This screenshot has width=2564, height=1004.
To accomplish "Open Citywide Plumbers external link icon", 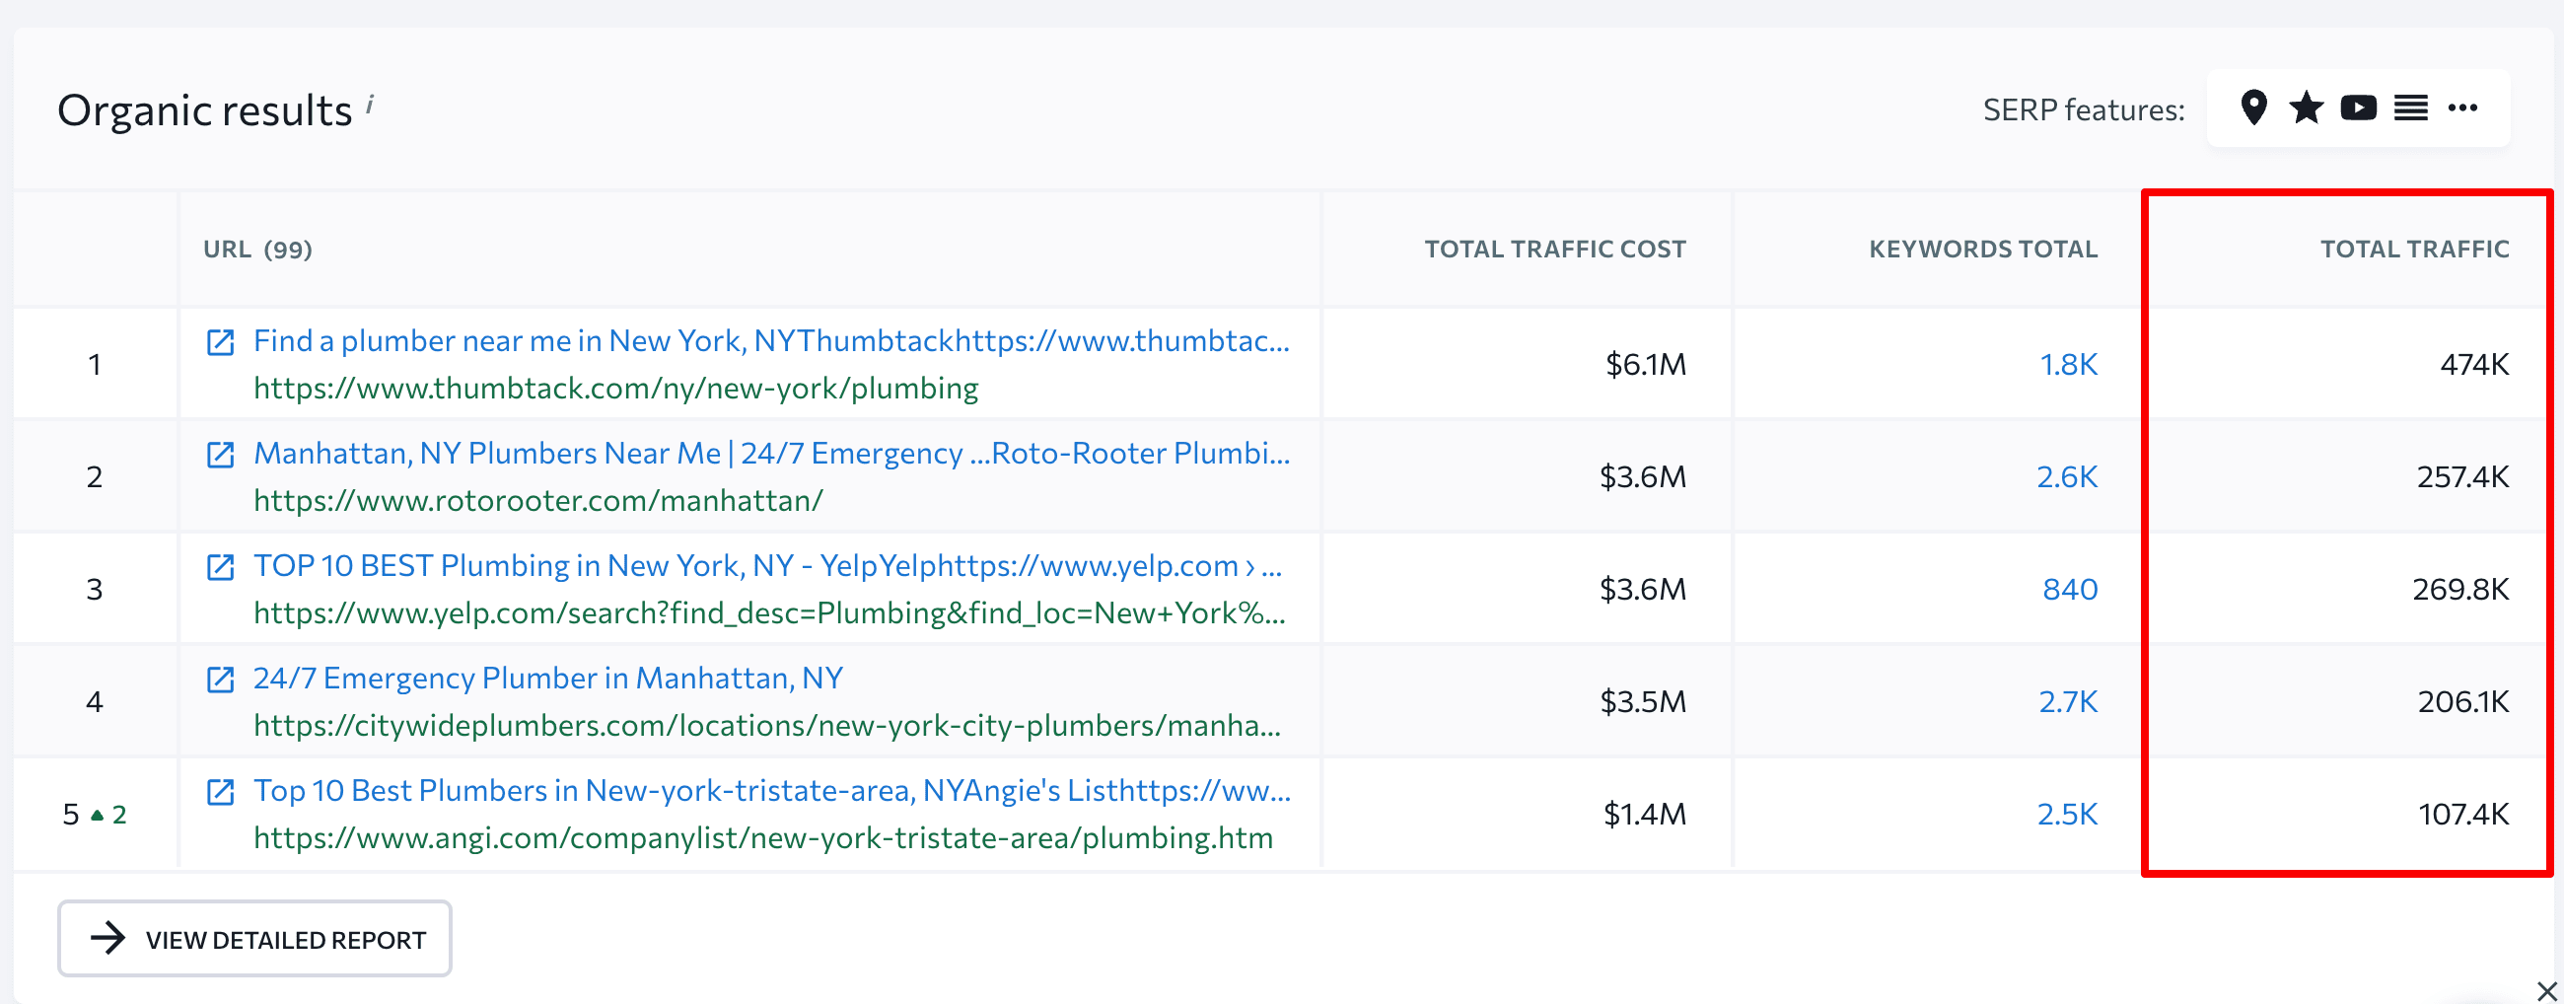I will (x=220, y=680).
